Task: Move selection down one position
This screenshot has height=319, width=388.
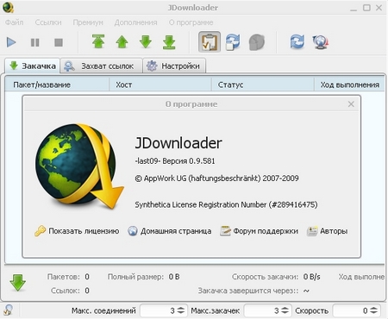Action: point(146,42)
